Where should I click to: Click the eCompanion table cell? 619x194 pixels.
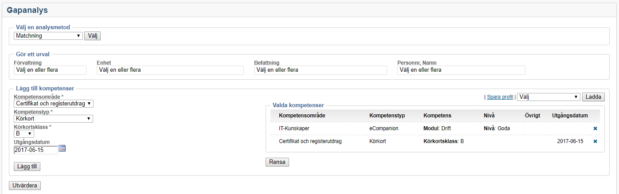[x=384, y=128]
